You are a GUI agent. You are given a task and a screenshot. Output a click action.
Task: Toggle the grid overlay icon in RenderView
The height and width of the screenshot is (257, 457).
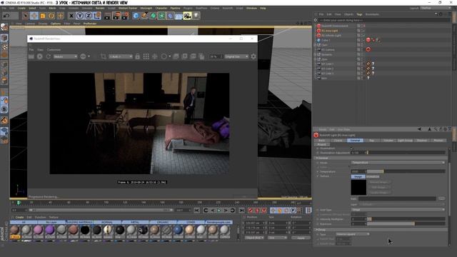146,56
